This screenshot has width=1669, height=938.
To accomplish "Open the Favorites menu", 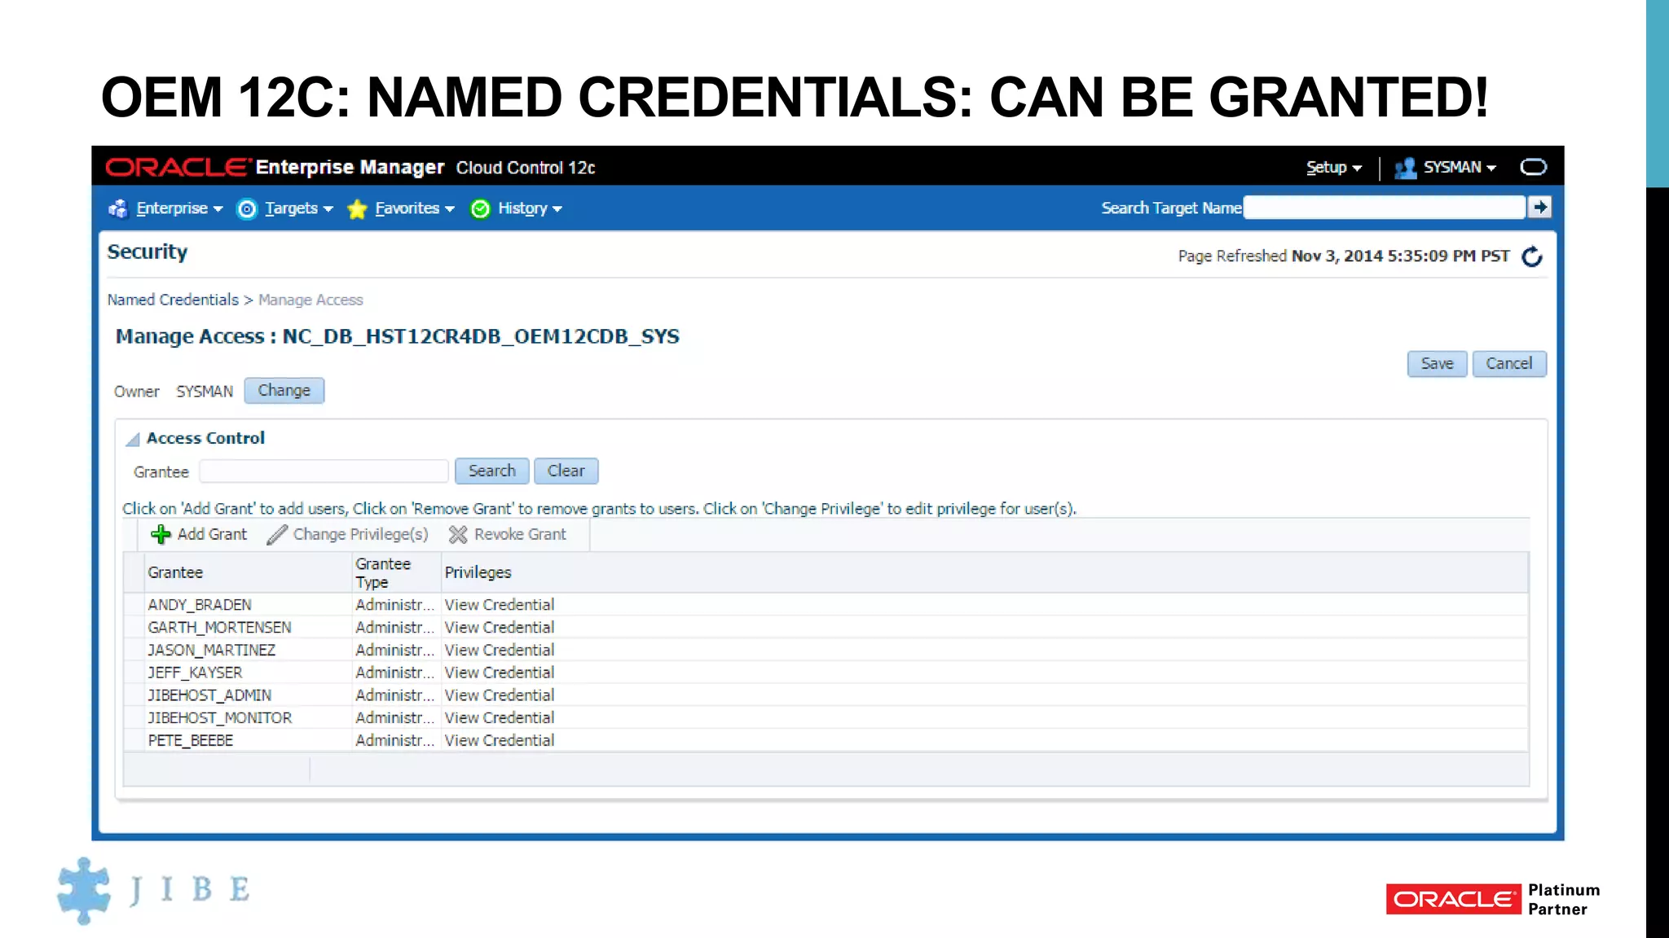I will point(414,208).
